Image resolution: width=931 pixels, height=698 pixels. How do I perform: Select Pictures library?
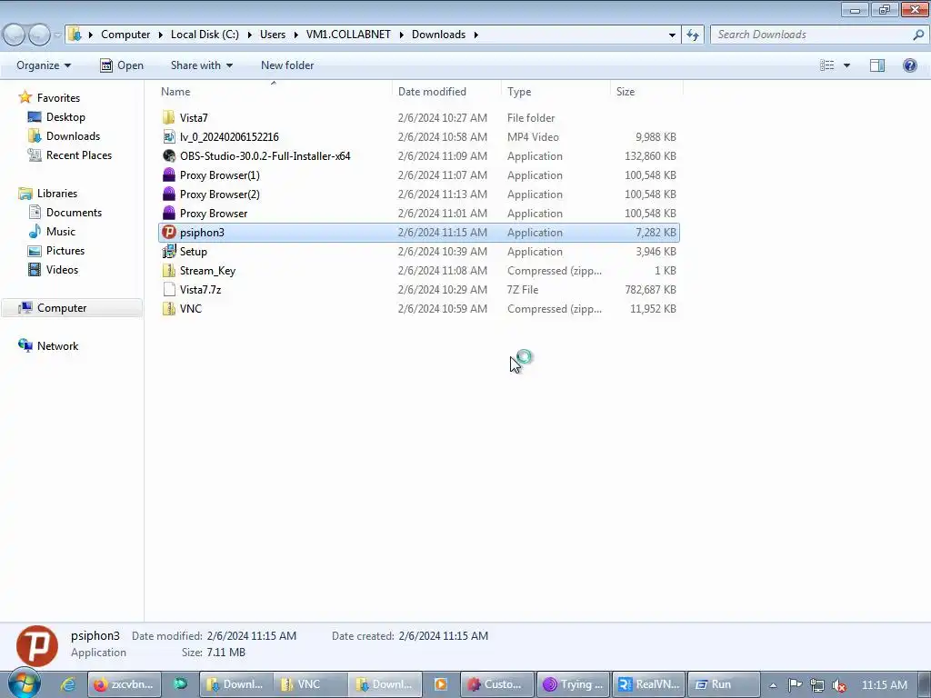click(56, 251)
